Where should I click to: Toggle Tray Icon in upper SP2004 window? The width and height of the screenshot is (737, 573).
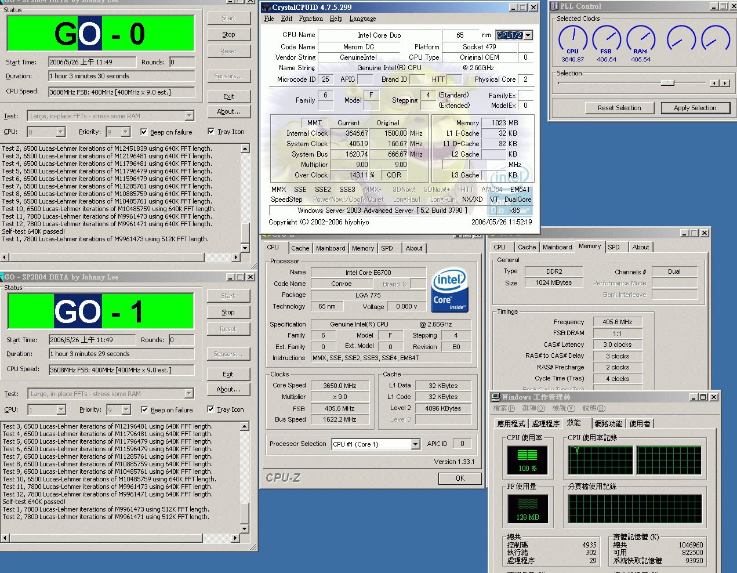tap(211, 132)
